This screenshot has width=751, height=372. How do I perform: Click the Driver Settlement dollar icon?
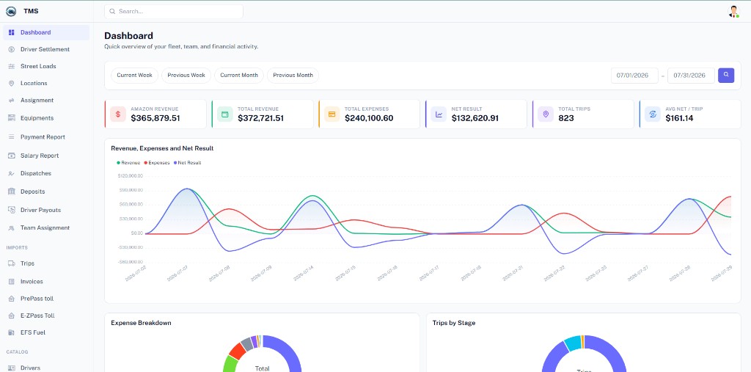coord(12,49)
